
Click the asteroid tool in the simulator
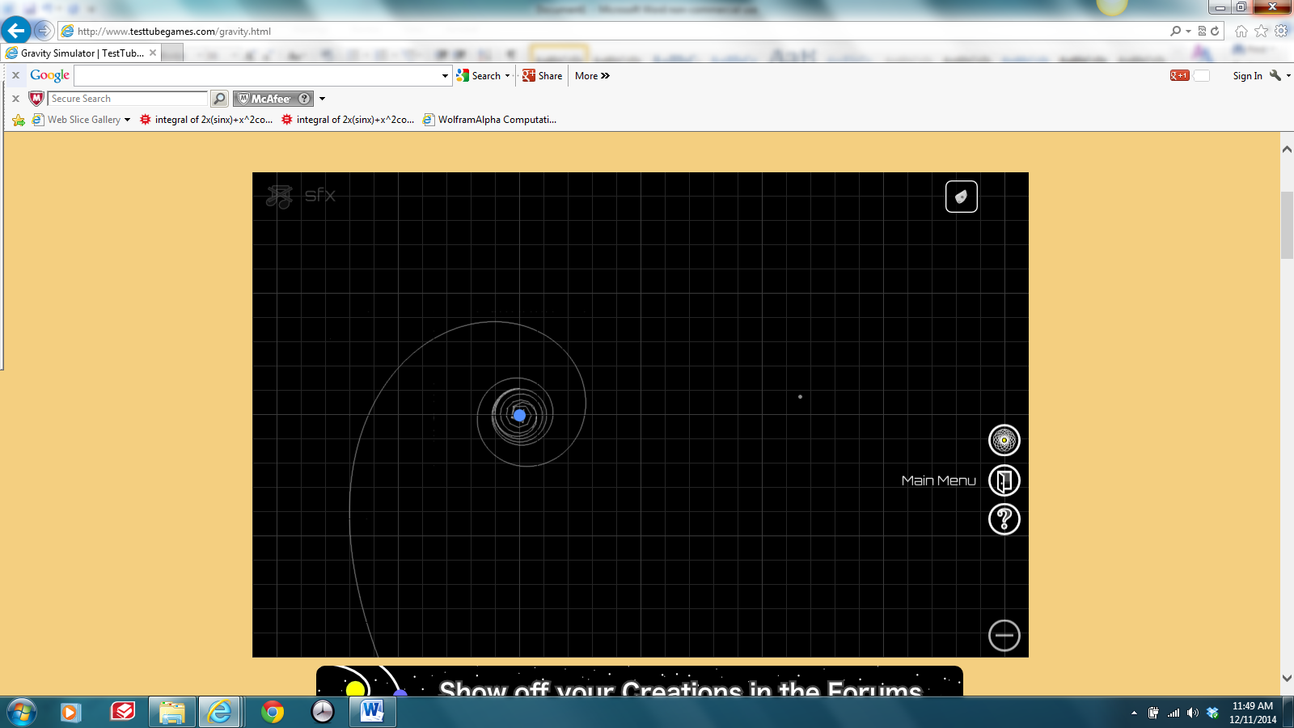pyautogui.click(x=961, y=197)
